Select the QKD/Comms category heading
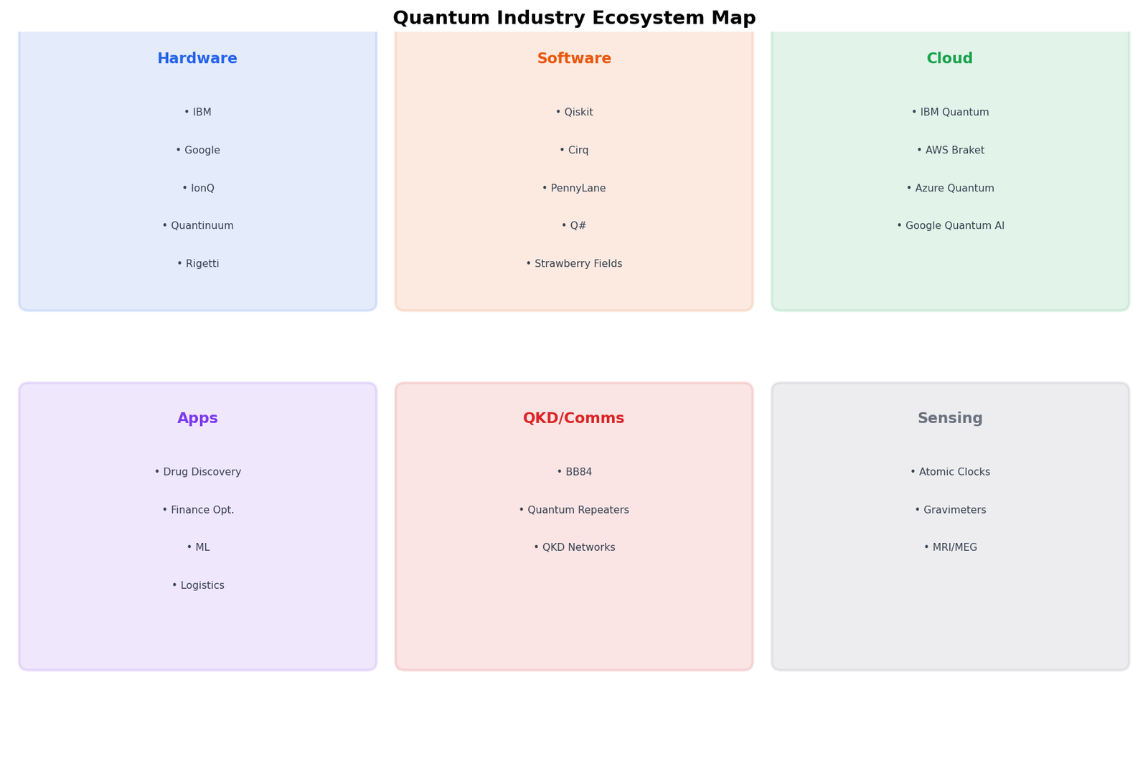Screen dimensions: 1148x761 point(574,419)
